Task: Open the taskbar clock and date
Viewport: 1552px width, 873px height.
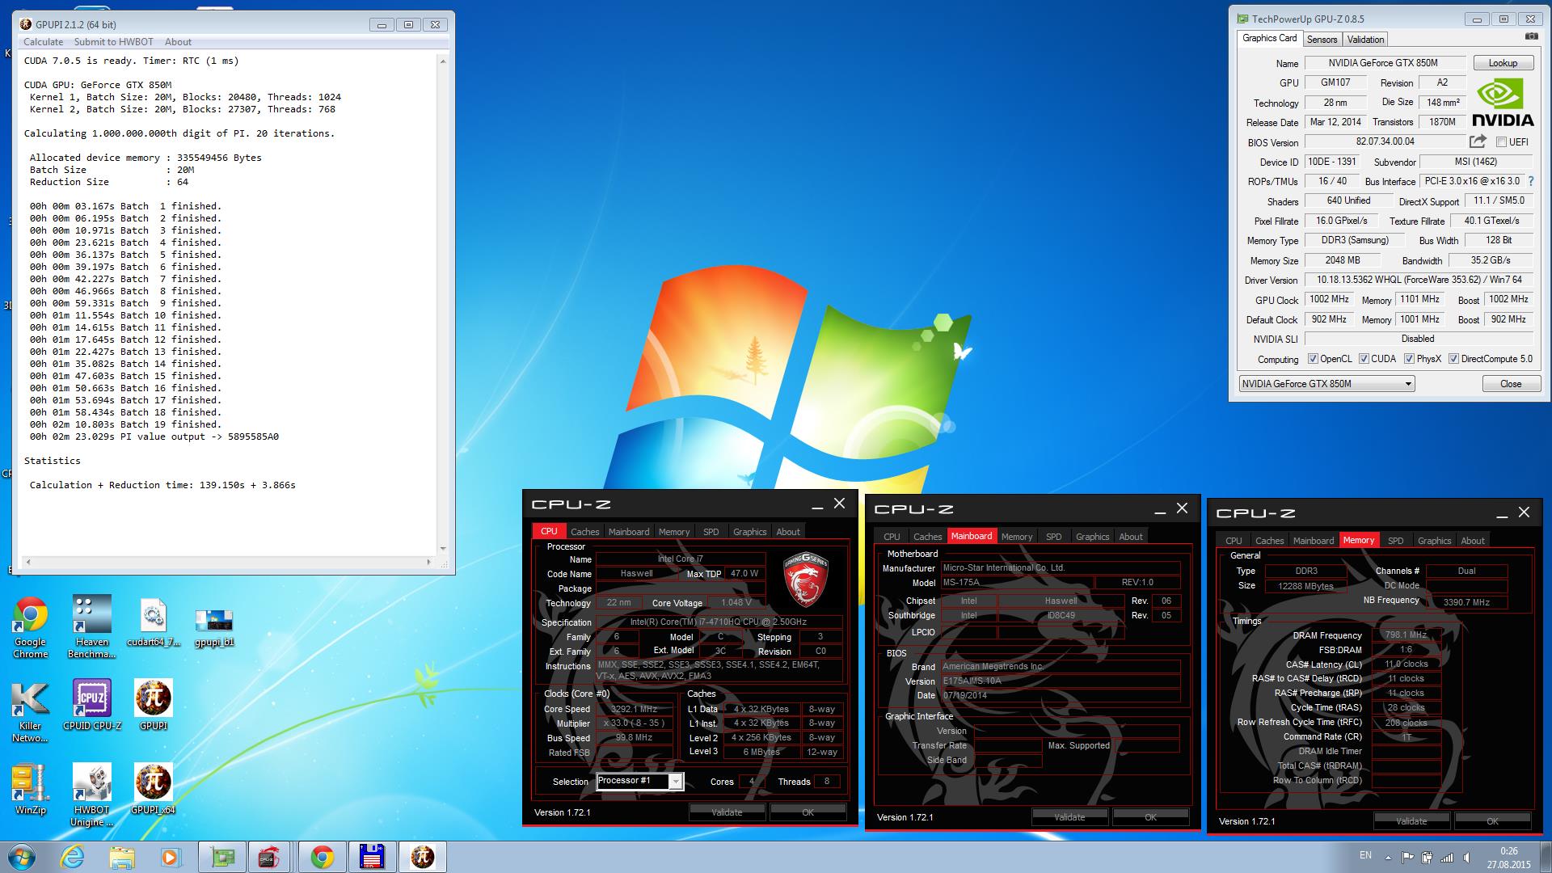Action: 1508,858
